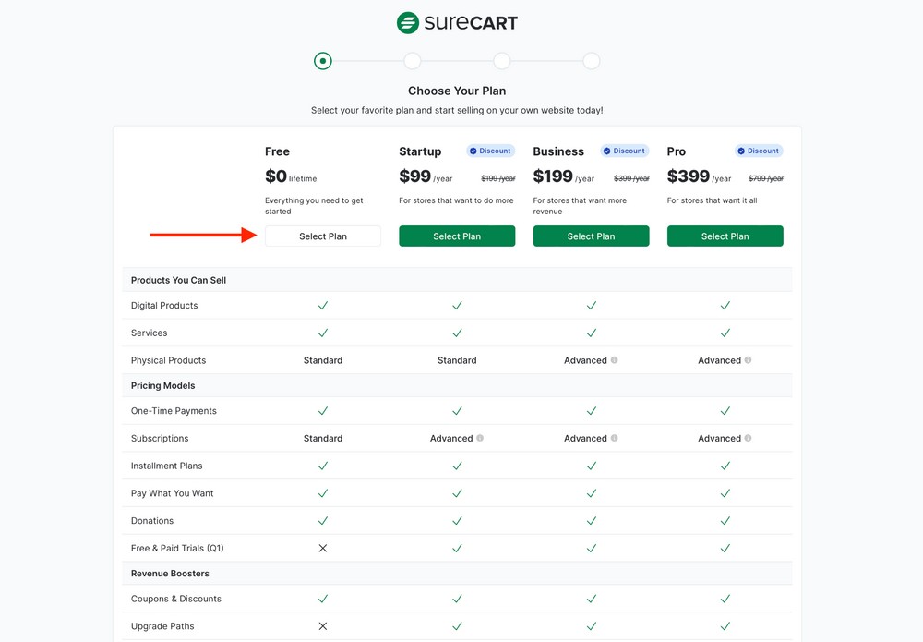Viewport: 923px width, 642px height.
Task: Select the second step circle
Action: [x=412, y=60]
